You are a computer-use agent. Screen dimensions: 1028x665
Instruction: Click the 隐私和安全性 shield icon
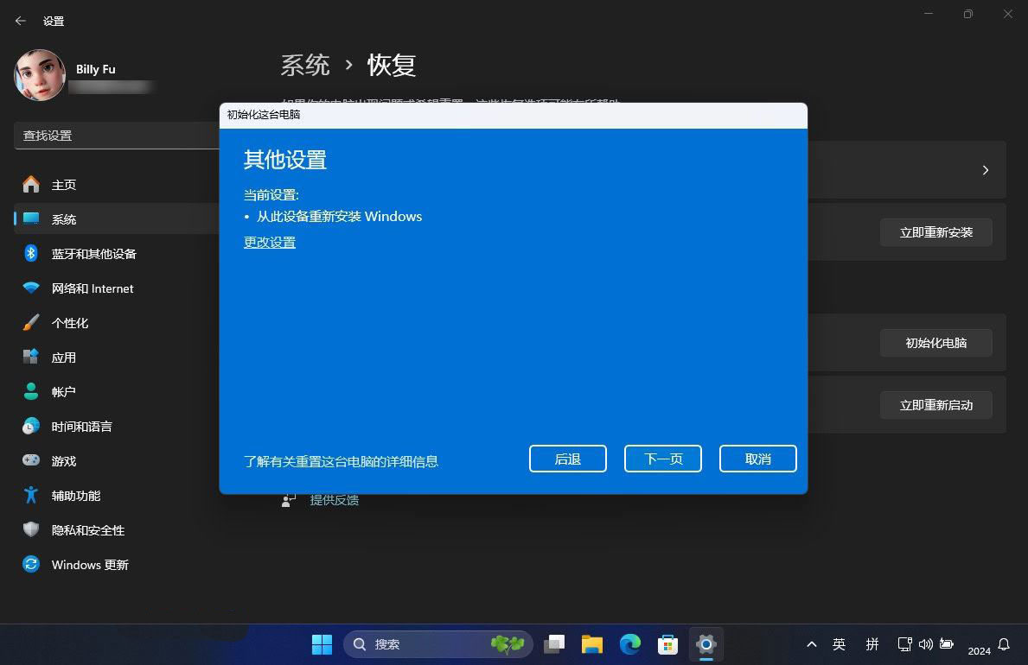tap(31, 529)
